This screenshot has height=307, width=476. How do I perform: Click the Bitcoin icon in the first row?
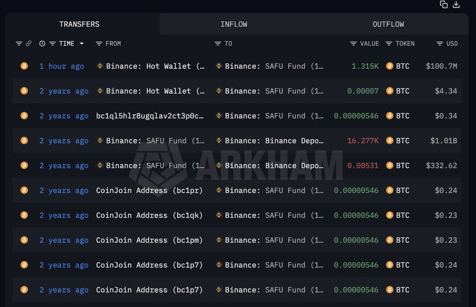click(x=24, y=66)
